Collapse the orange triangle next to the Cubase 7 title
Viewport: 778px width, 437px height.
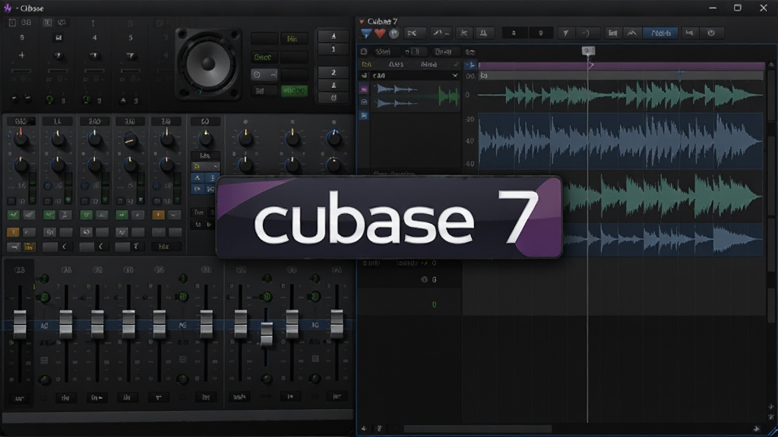click(x=362, y=21)
